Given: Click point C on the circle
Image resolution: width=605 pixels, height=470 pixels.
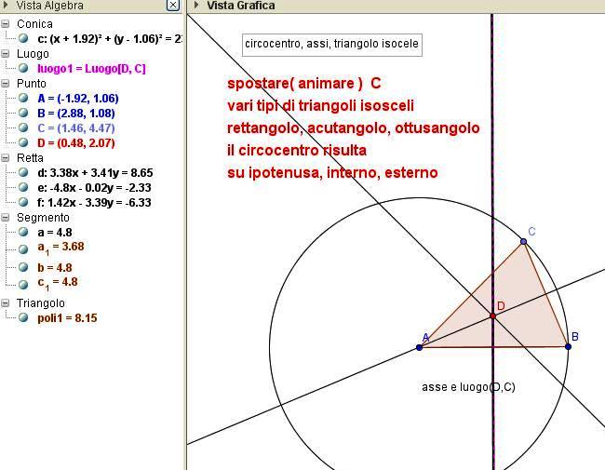Looking at the screenshot, I should (524, 241).
